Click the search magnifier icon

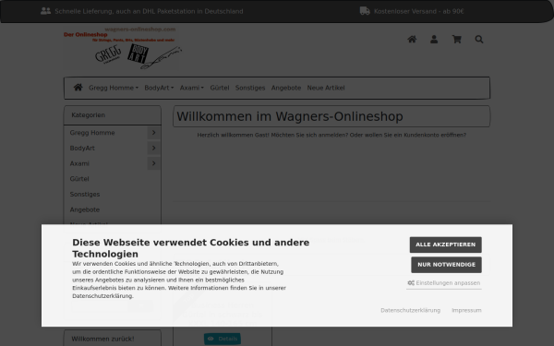click(478, 39)
